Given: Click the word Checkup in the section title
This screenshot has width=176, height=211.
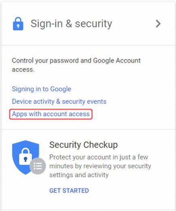Looking at the screenshot, I should (x=101, y=145).
